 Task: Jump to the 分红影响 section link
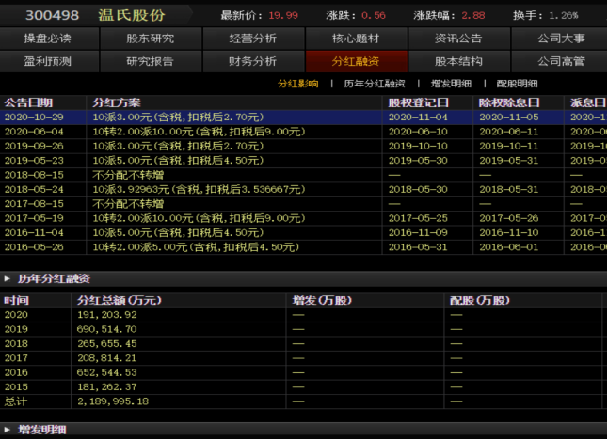tap(298, 84)
